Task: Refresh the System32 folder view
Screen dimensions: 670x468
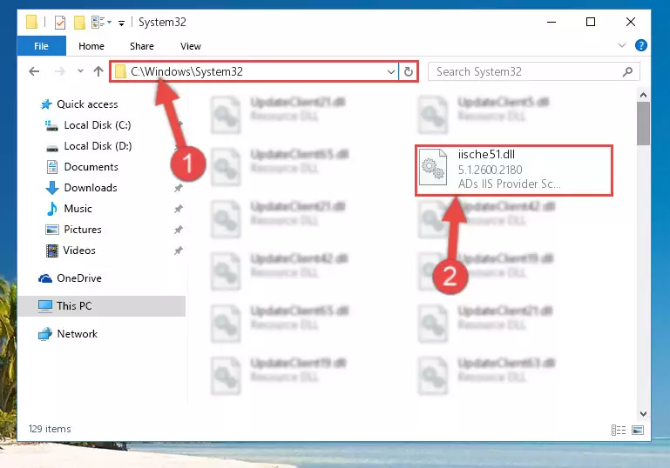Action: click(409, 71)
